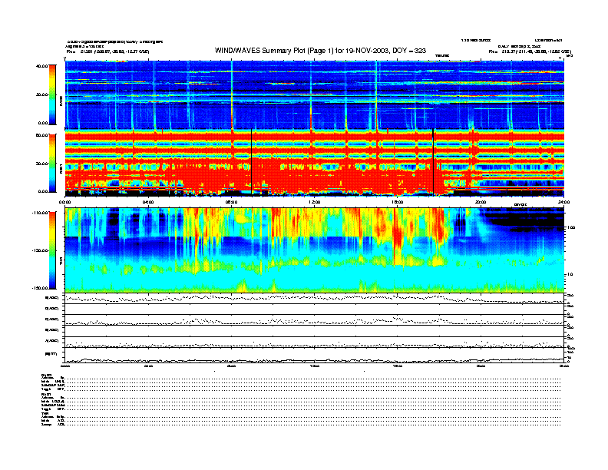Click the 08:00 label under the RAD1 spectrogram
The image size is (608, 470).
coord(232,202)
